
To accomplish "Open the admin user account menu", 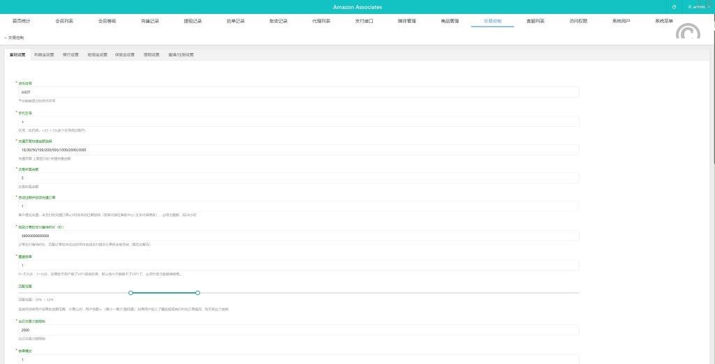I will coord(696,6).
